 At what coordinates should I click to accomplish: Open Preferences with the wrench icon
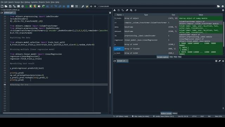tap(83, 6)
